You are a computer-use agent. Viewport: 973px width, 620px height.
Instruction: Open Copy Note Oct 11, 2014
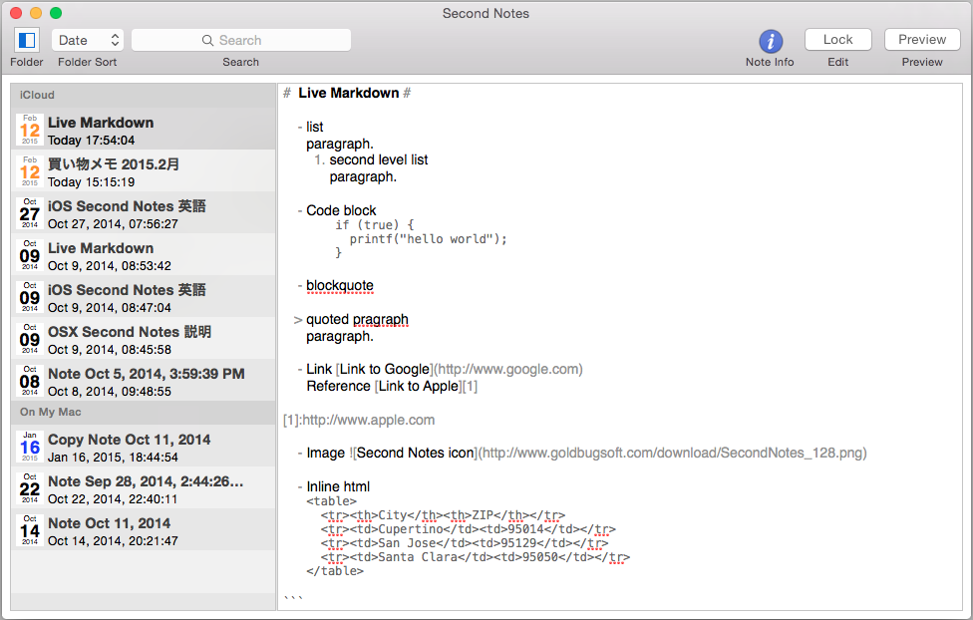(144, 447)
